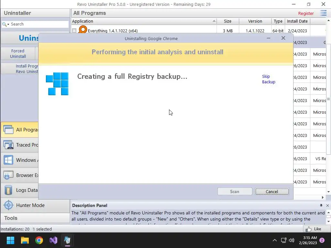Click the Installations: 20 status entry
331x248 pixels.
15,229
